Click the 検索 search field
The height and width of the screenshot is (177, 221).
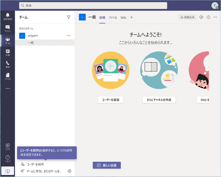tap(93, 5)
